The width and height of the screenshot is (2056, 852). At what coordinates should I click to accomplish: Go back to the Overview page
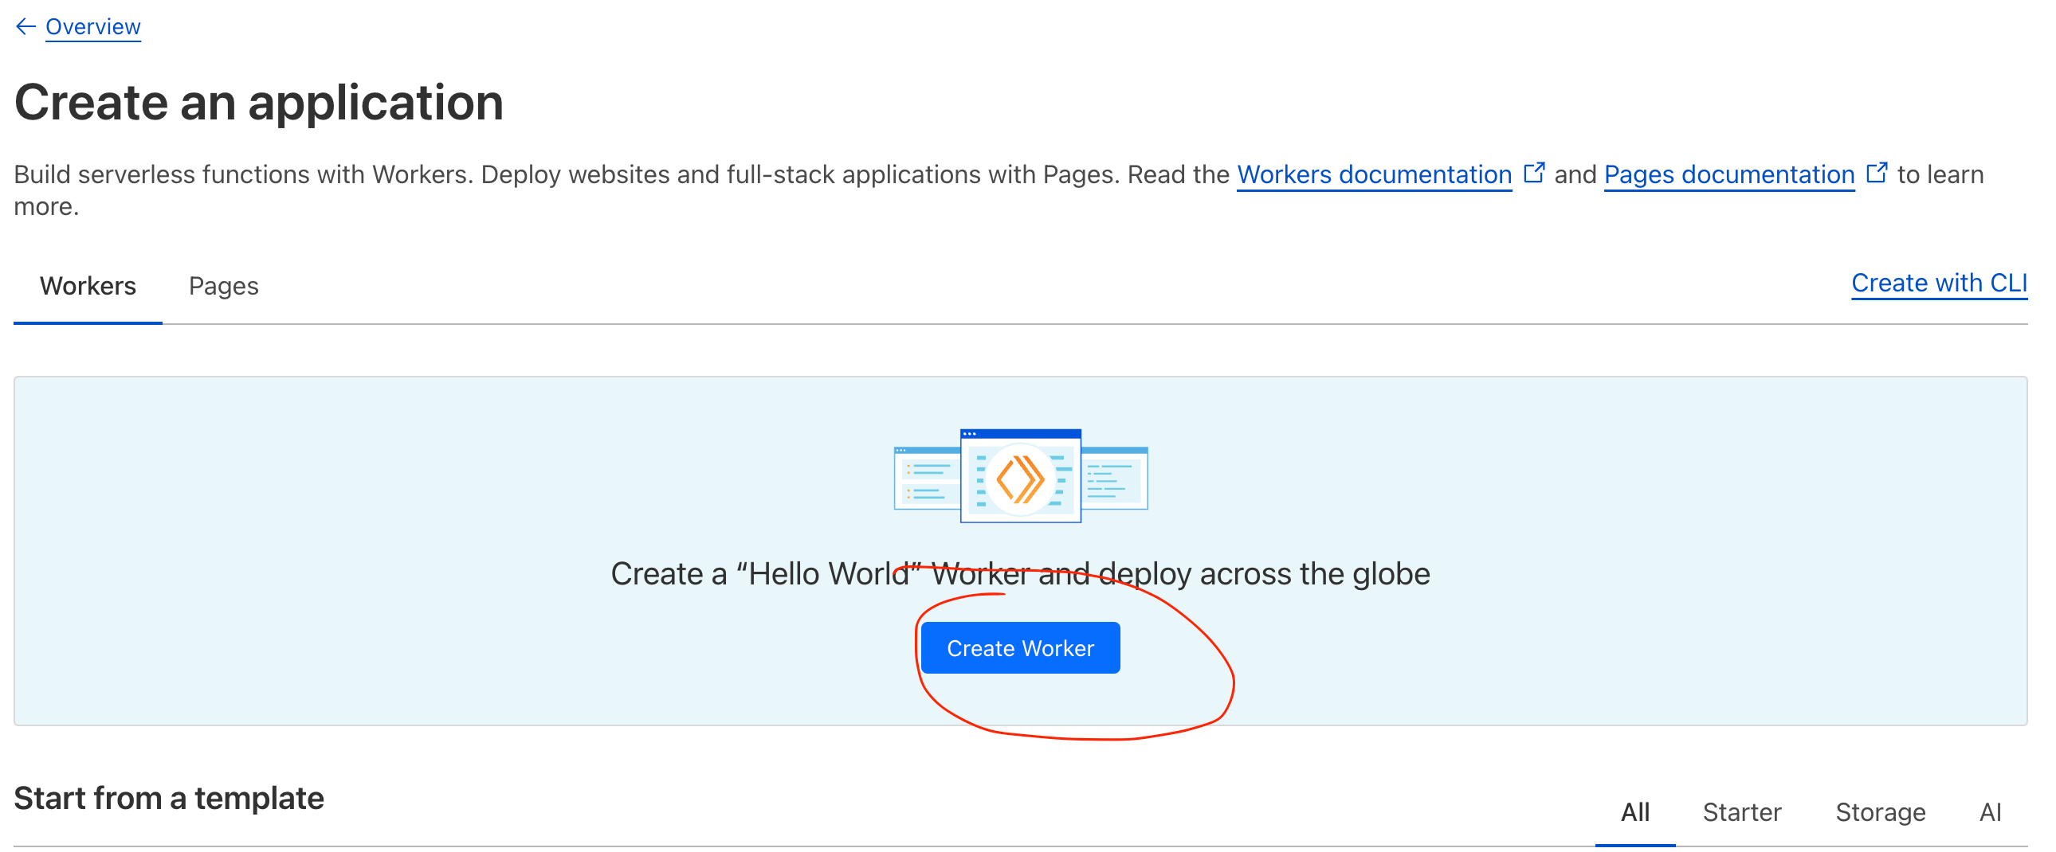92,26
